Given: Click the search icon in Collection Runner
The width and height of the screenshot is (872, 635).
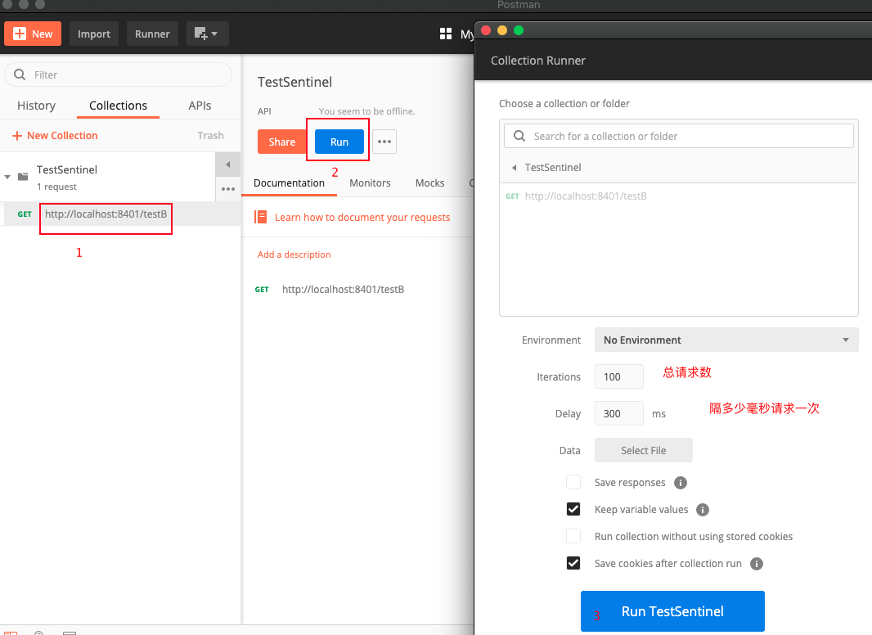Looking at the screenshot, I should (519, 137).
